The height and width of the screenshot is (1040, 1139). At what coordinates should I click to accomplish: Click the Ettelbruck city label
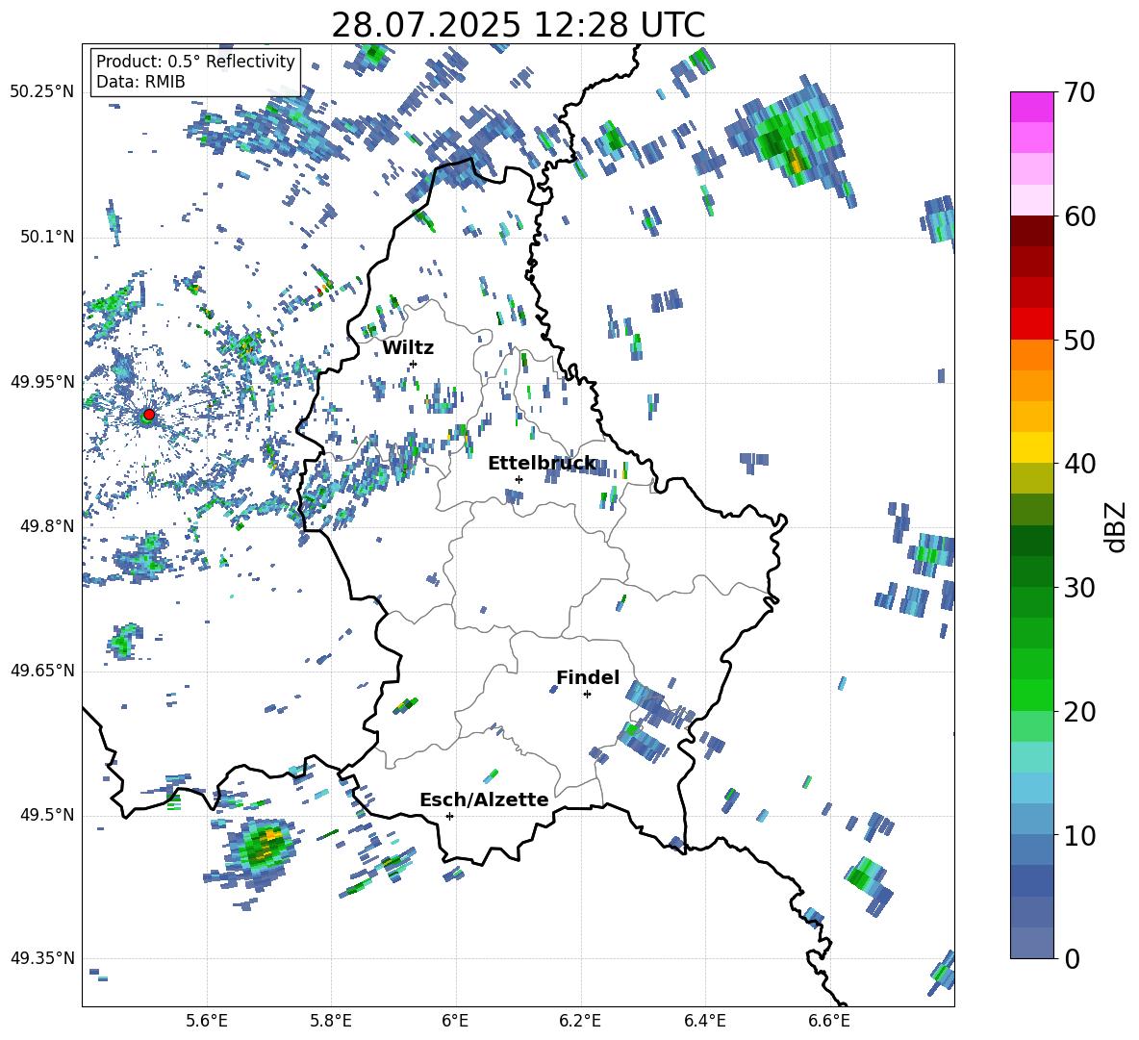click(542, 464)
